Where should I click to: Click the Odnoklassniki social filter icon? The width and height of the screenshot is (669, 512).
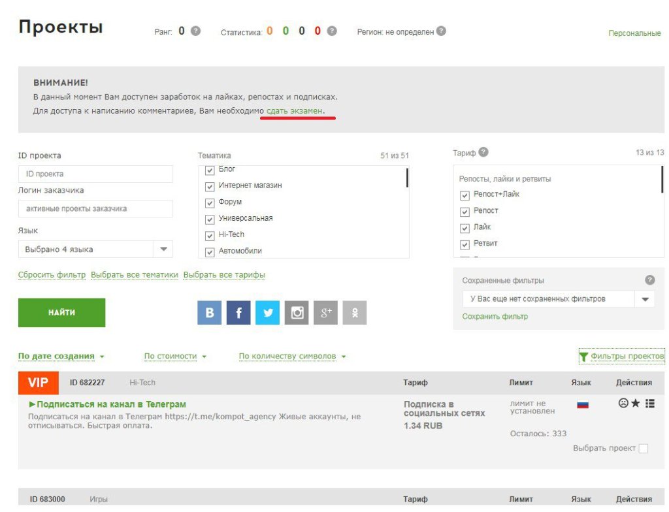pos(354,313)
